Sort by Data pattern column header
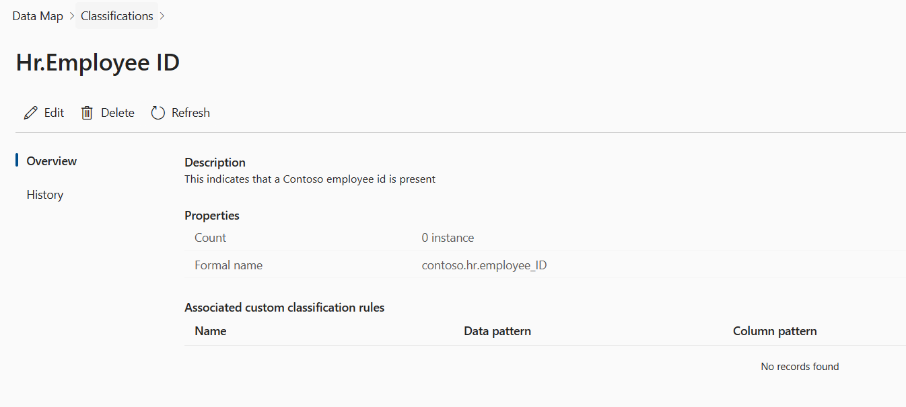Screen dimensions: 906x407 tap(497, 331)
